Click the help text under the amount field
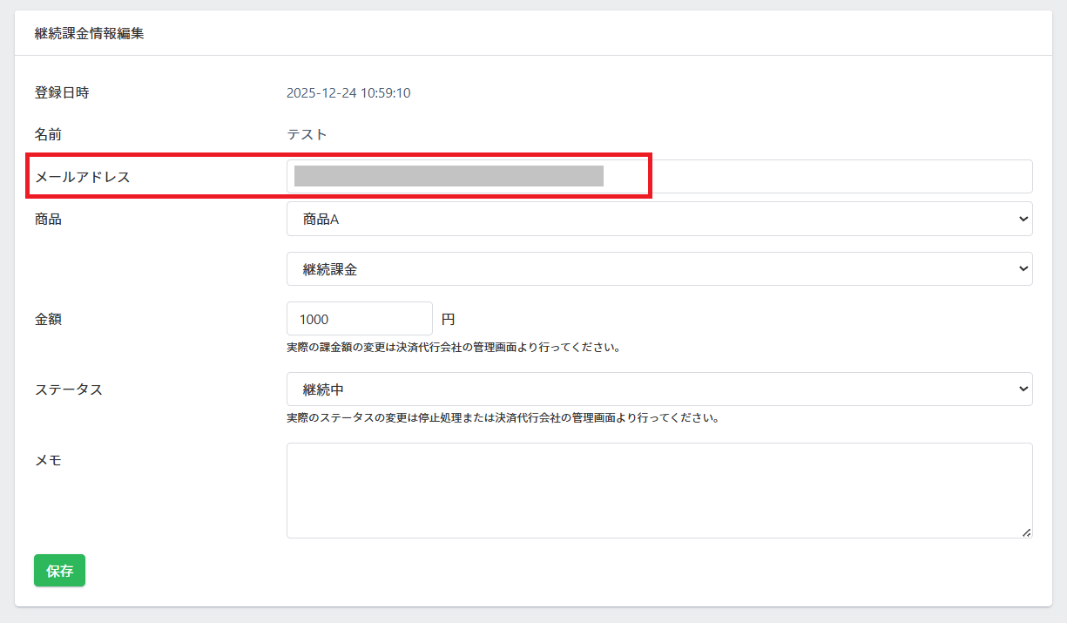The image size is (1067, 623). click(453, 347)
